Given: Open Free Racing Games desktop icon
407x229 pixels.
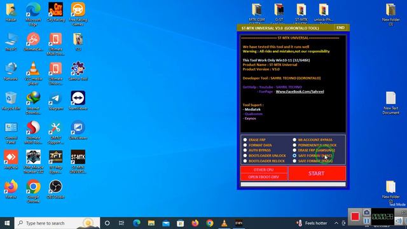Looking at the screenshot, I should [x=78, y=14].
